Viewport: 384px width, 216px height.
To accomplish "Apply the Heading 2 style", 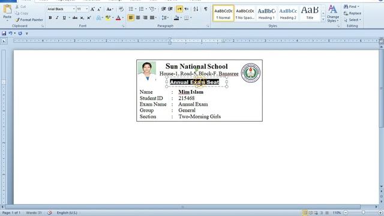I will 288,13.
